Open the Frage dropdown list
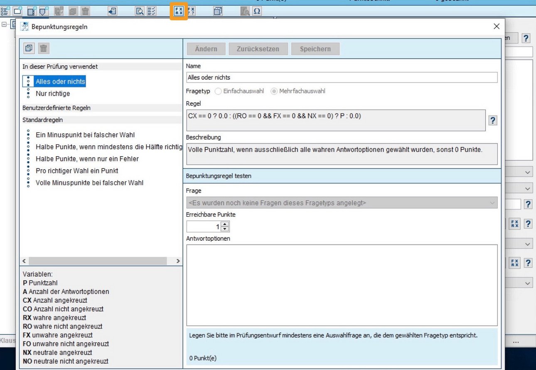 (342, 203)
